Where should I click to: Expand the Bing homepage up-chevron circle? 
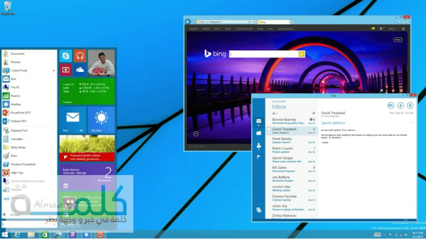pos(196,134)
